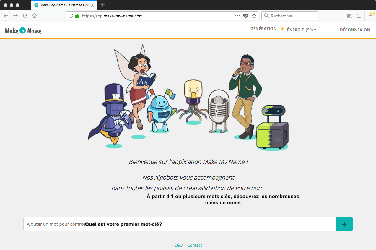Click the browser back arrow button

click(x=6, y=16)
